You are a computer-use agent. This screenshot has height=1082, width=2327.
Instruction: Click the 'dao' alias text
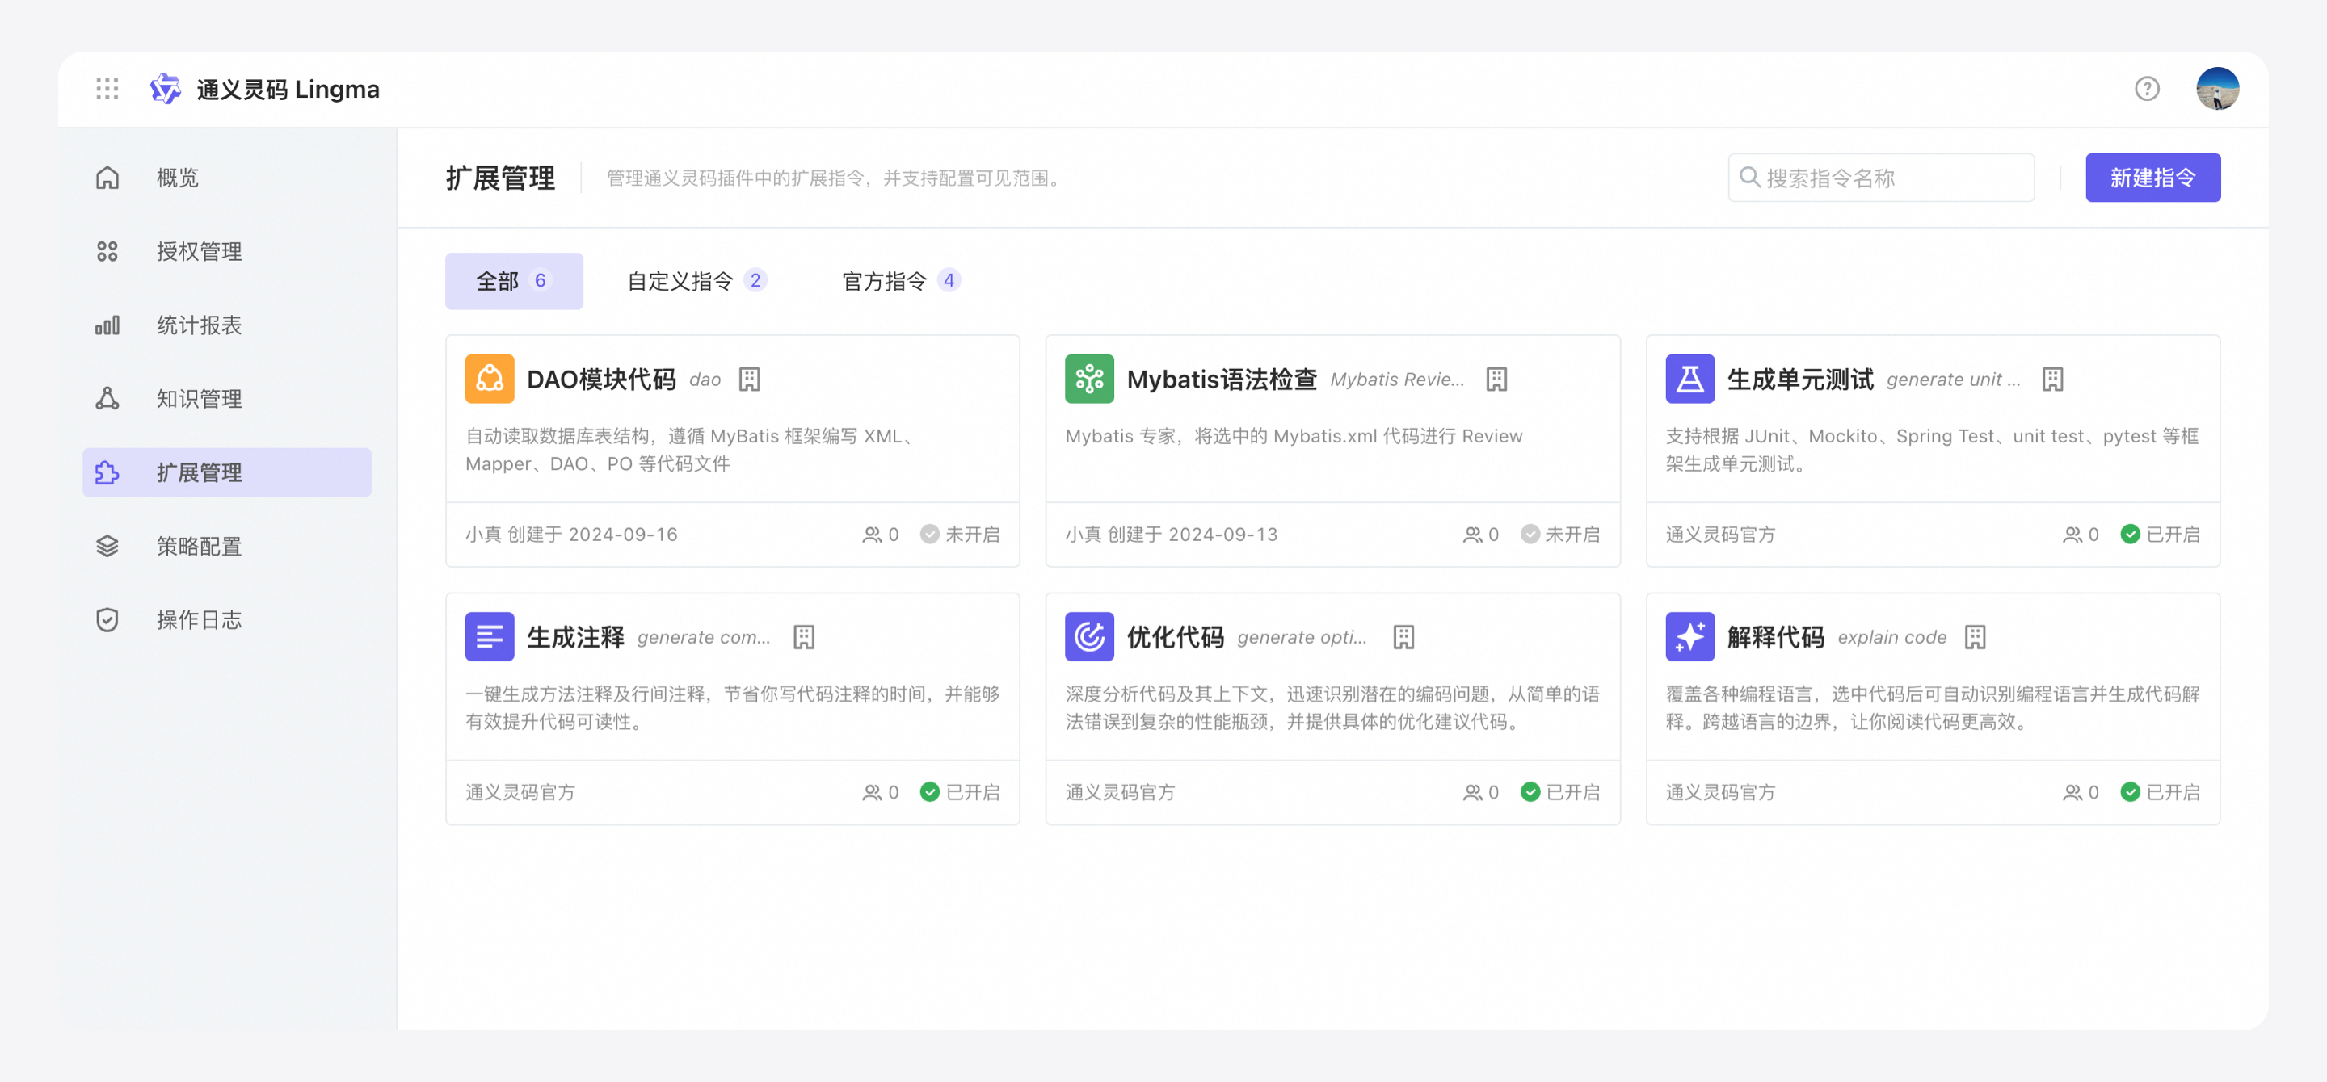(x=705, y=379)
